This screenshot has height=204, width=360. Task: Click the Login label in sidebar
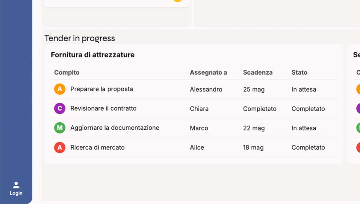tap(16, 193)
